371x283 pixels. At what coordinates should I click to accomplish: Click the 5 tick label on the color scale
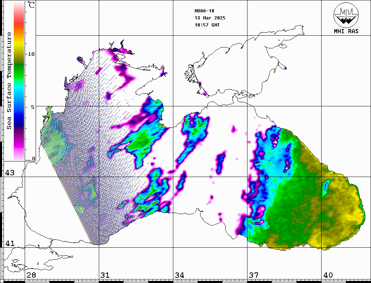(x=32, y=107)
